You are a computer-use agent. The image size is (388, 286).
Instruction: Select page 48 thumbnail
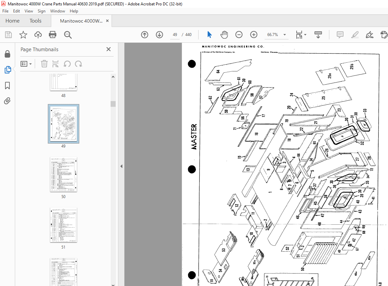tap(63, 82)
